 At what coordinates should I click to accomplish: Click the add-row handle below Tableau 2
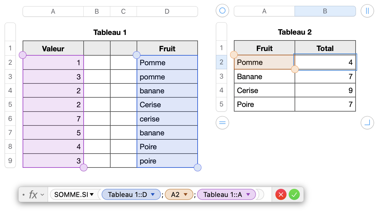(222, 123)
